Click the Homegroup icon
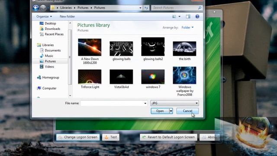 tap(39, 78)
